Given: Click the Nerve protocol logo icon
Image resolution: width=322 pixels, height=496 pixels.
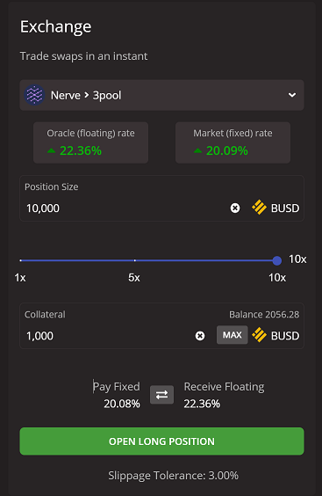Looking at the screenshot, I should [x=34, y=95].
